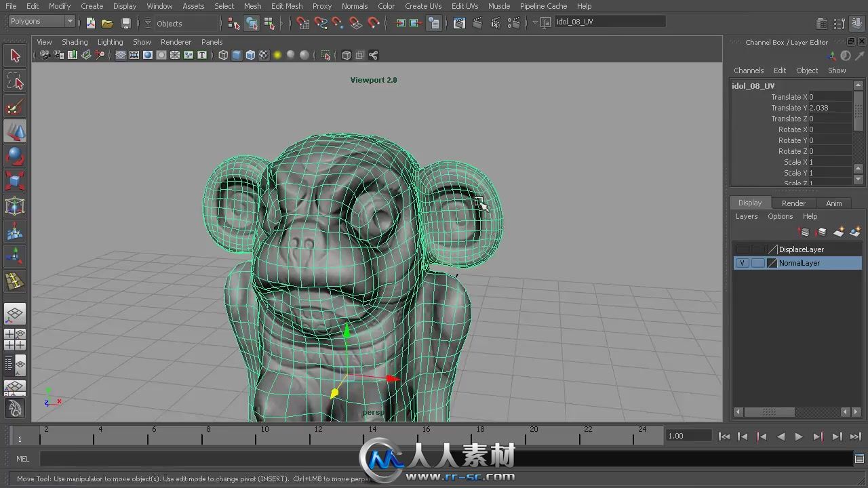The image size is (868, 488).
Task: Open a scene with the folder icon
Action: point(107,23)
